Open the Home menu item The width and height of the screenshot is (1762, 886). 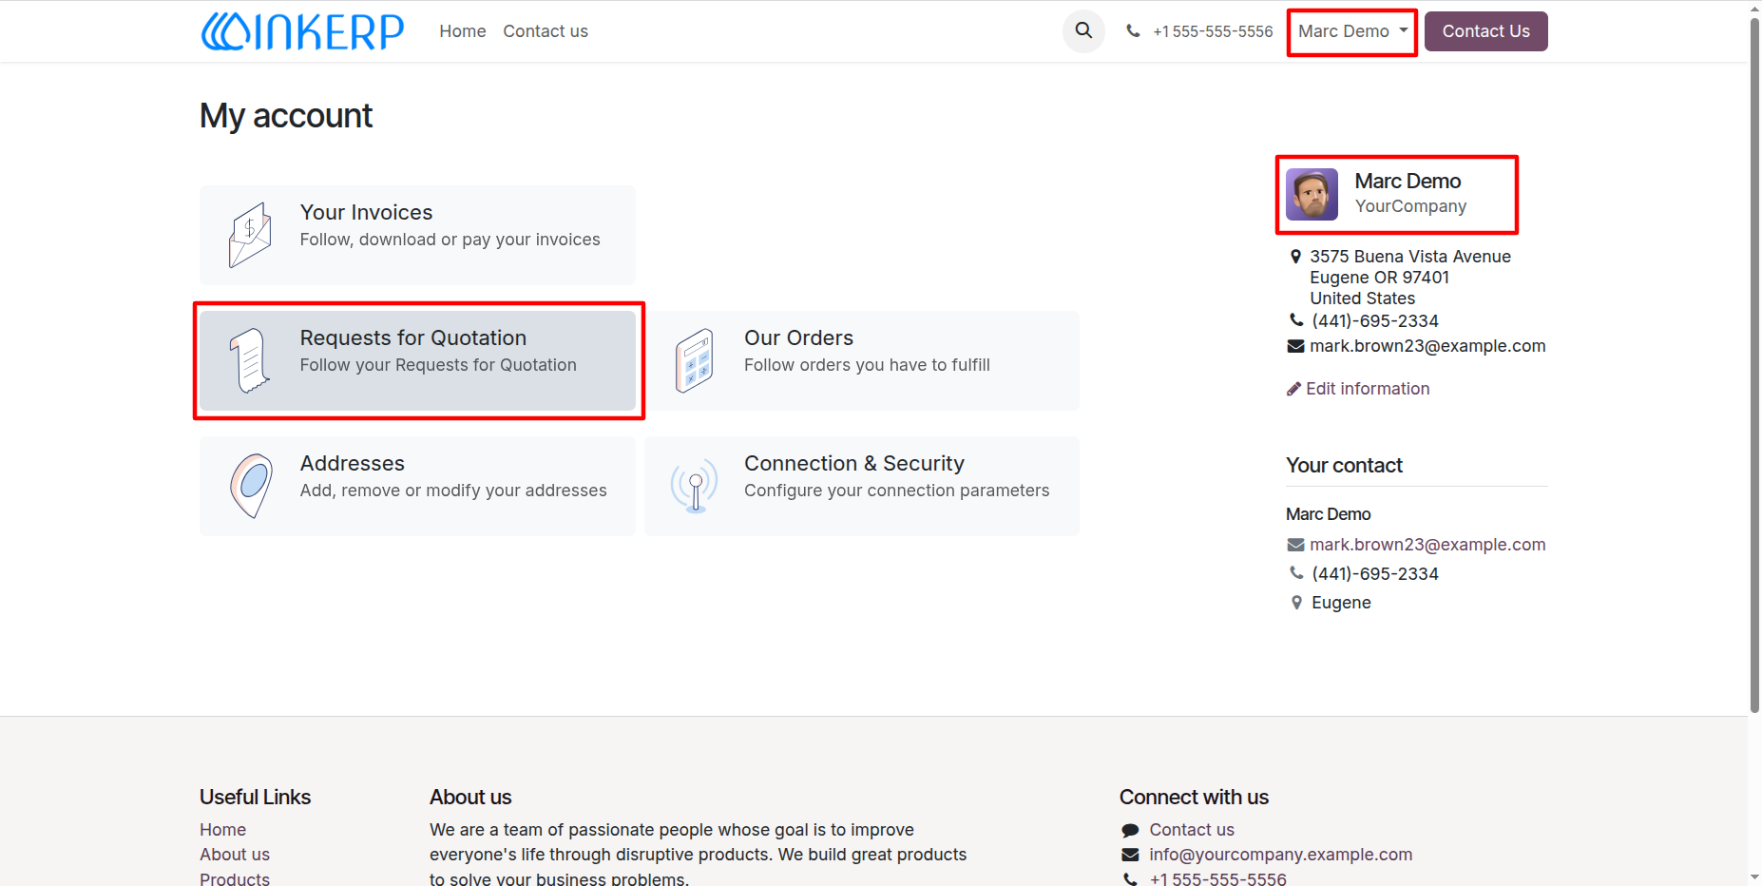(x=463, y=31)
